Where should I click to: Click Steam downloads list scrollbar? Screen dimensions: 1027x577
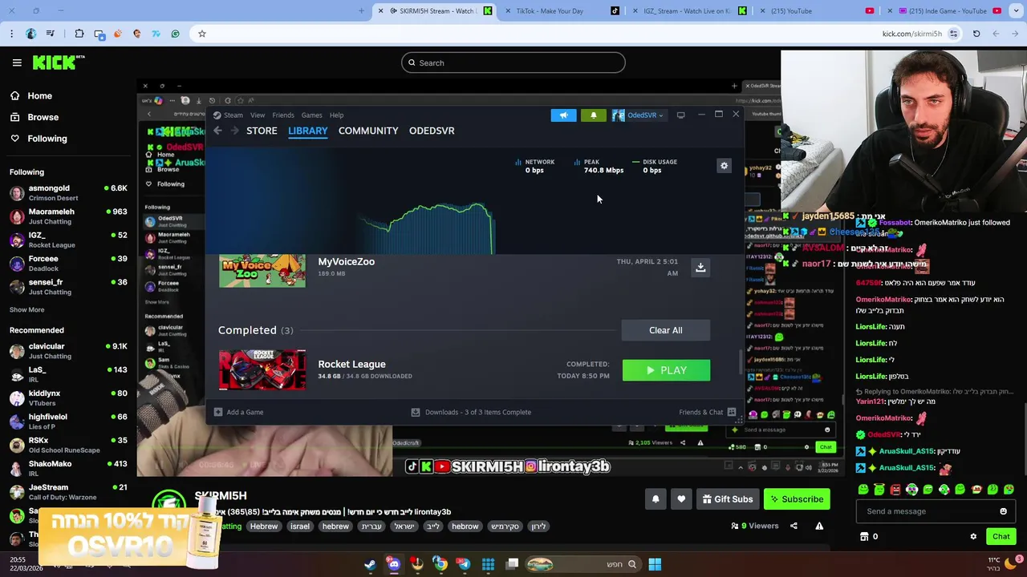[741, 361]
